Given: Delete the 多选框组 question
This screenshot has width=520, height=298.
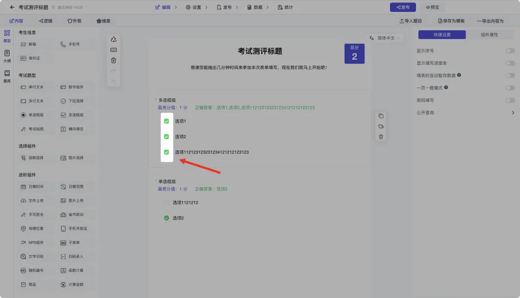Looking at the screenshot, I should pos(381,137).
